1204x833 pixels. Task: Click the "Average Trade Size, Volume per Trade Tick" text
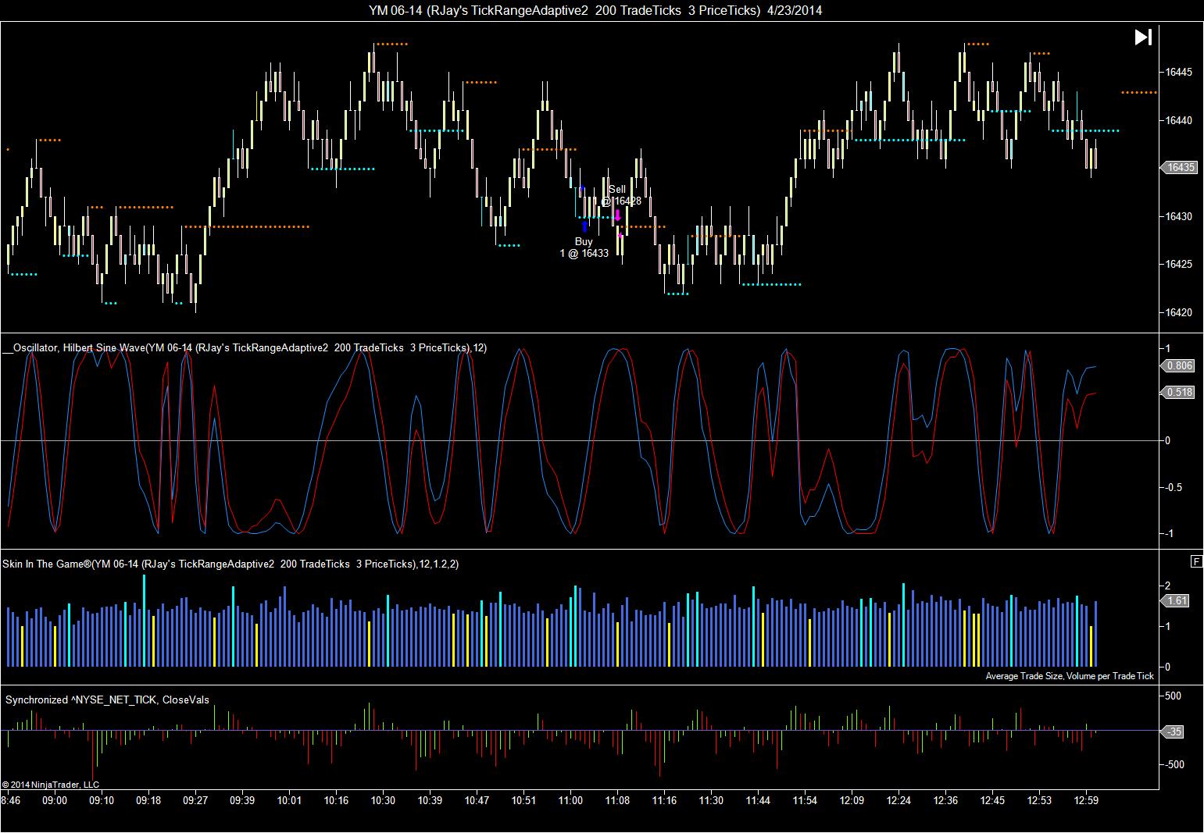(1070, 676)
